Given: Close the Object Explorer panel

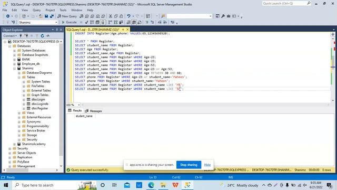Looking at the screenshot, I should tap(61, 30).
